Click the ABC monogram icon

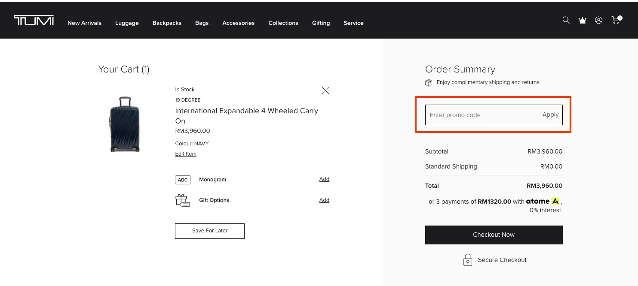(183, 180)
